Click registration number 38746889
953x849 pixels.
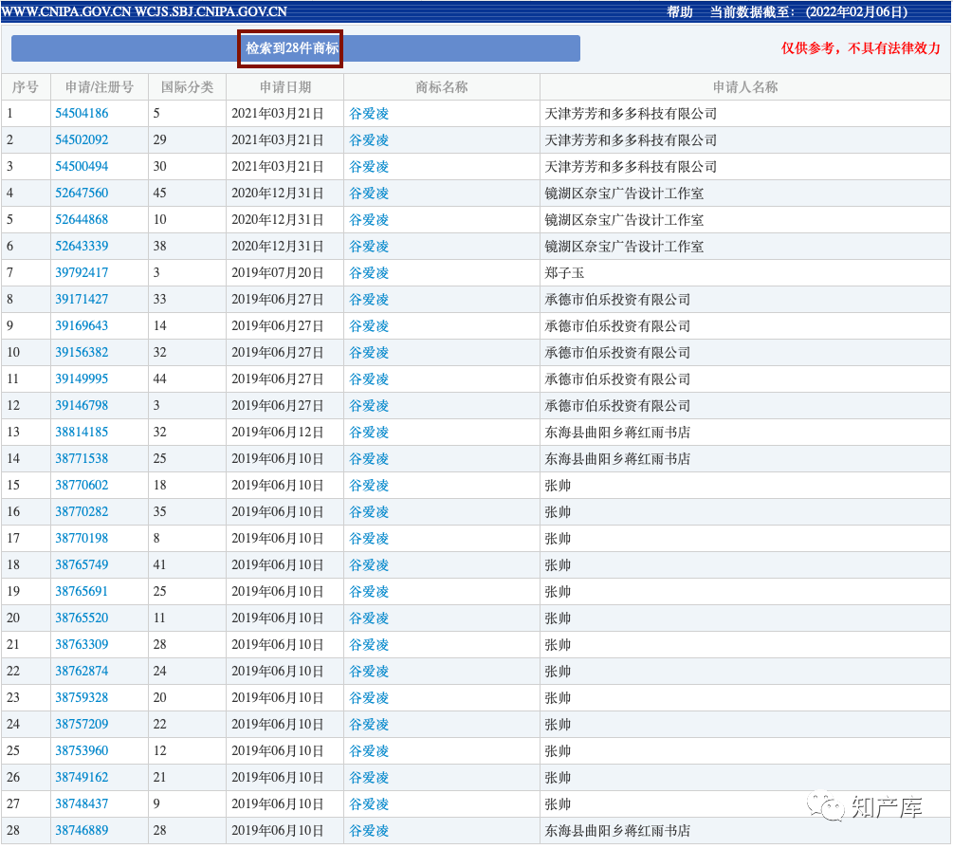[82, 831]
